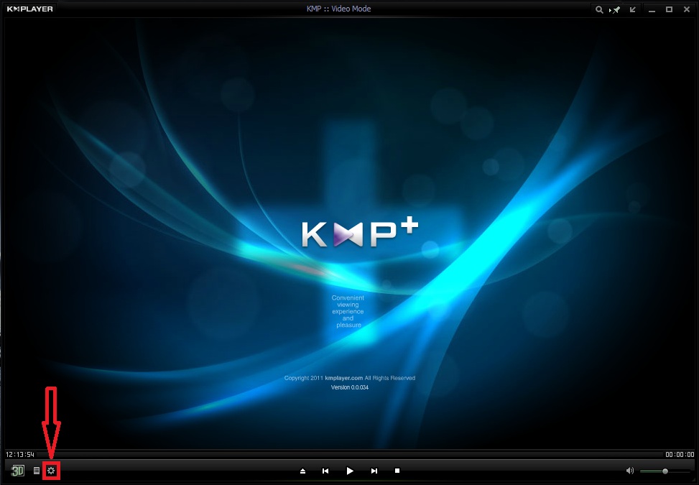Toggle playback with the Play button
Screen dimensions: 699x485
point(350,471)
